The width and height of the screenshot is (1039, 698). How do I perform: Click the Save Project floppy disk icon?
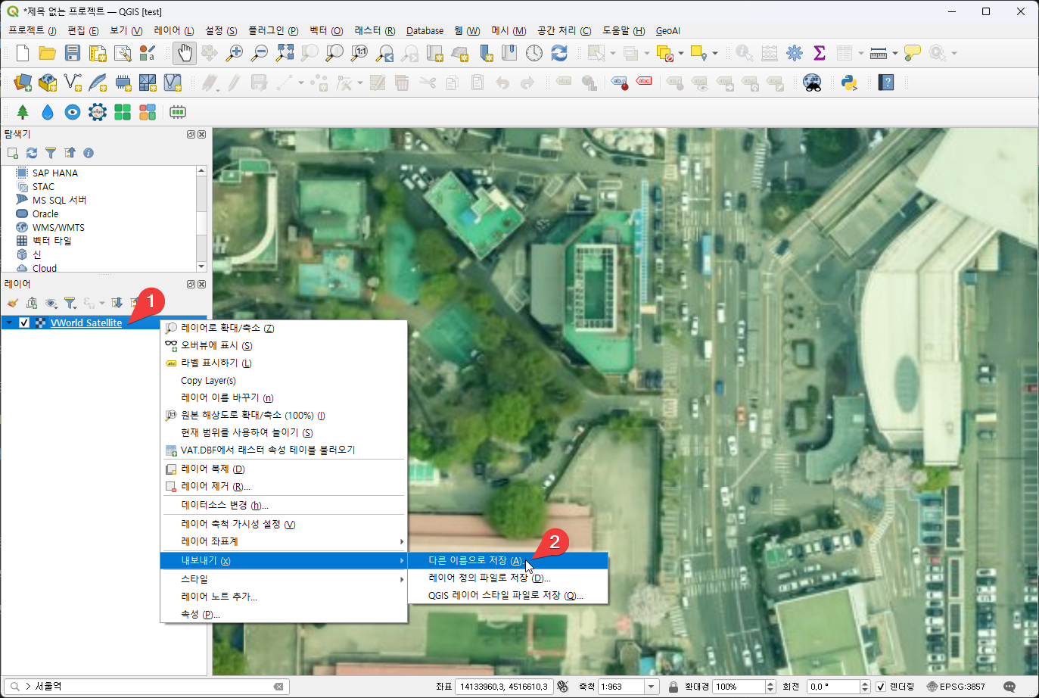[73, 53]
